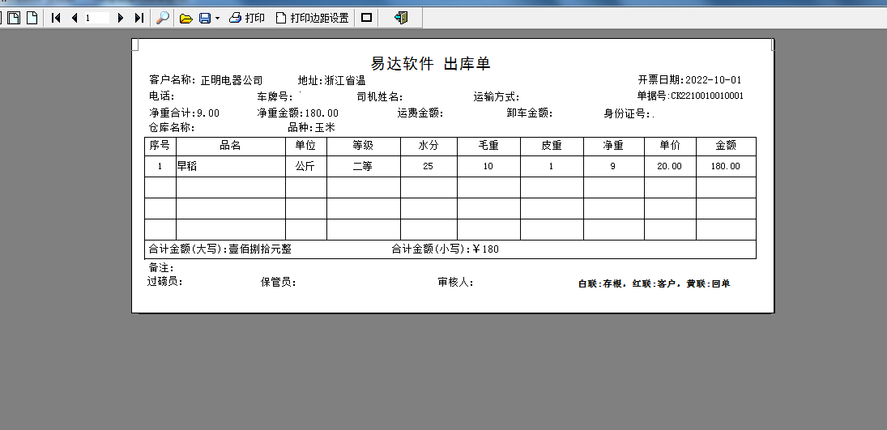The height and width of the screenshot is (430, 887).
Task: Click the 备注 remarks label
Action: click(x=161, y=267)
